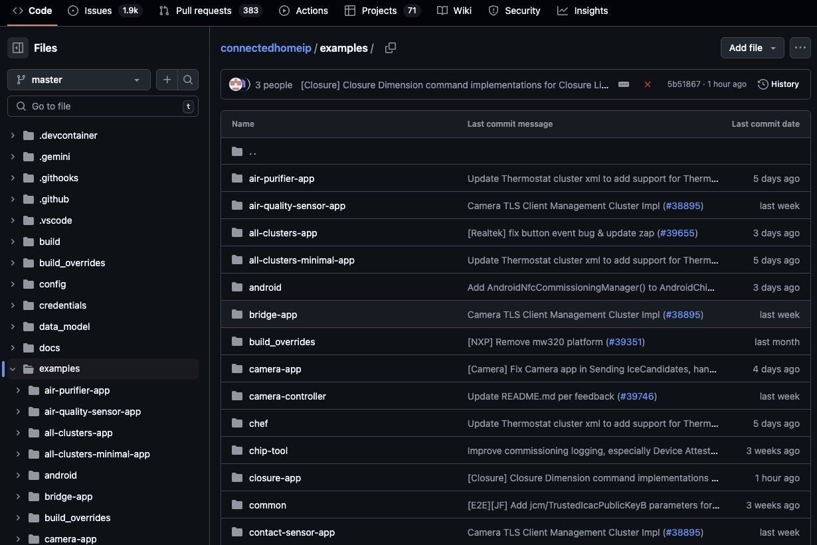817x545 pixels.
Task: Collapse the examples folder chevron
Action: pos(13,369)
